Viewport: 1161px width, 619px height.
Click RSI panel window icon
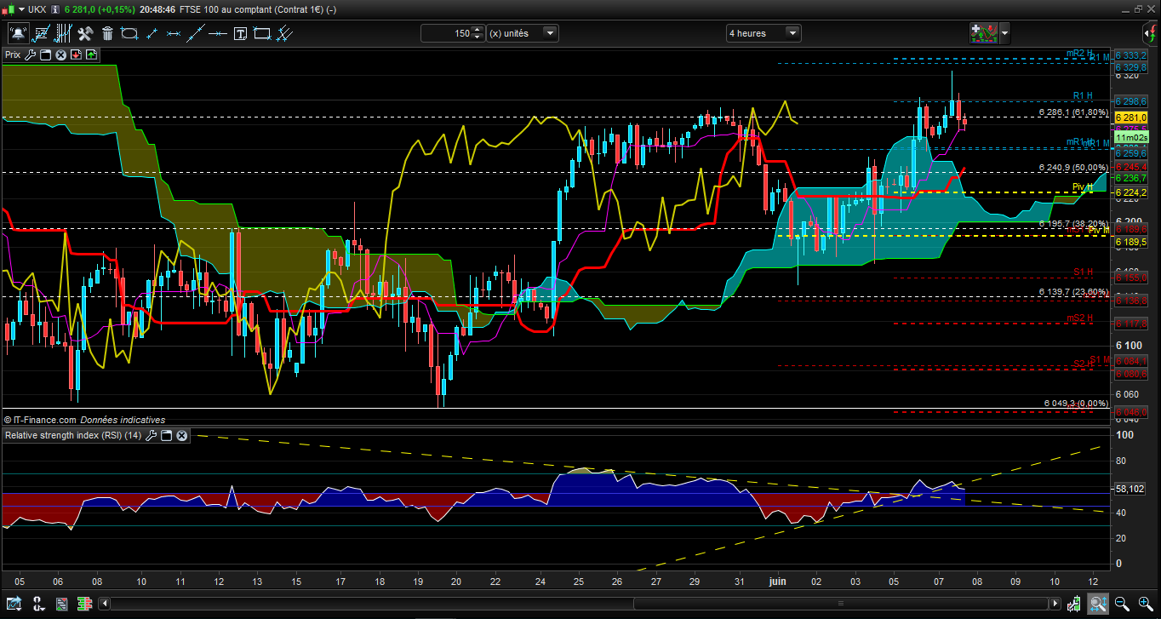click(167, 435)
